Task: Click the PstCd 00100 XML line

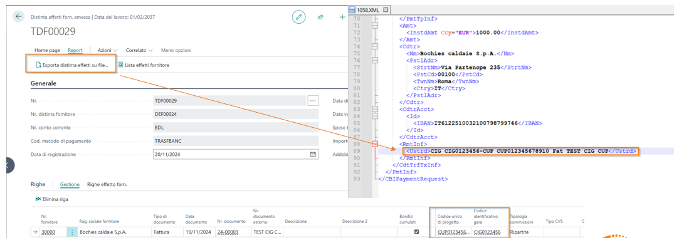Action: (448, 75)
